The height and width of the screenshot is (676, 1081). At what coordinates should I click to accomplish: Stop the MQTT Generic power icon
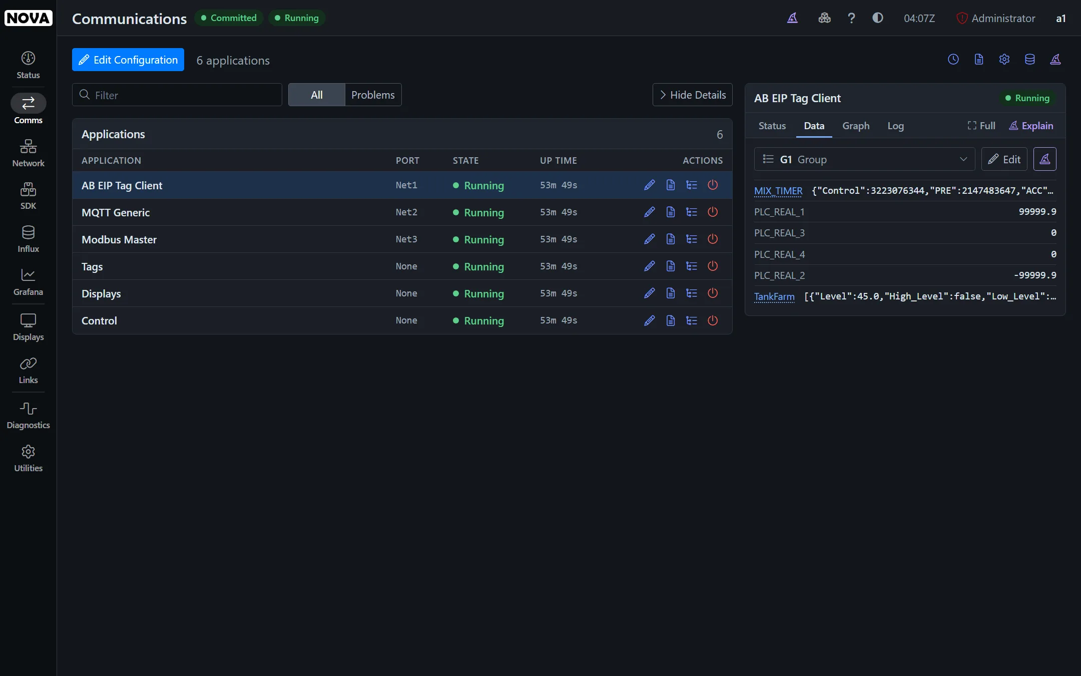coord(713,212)
